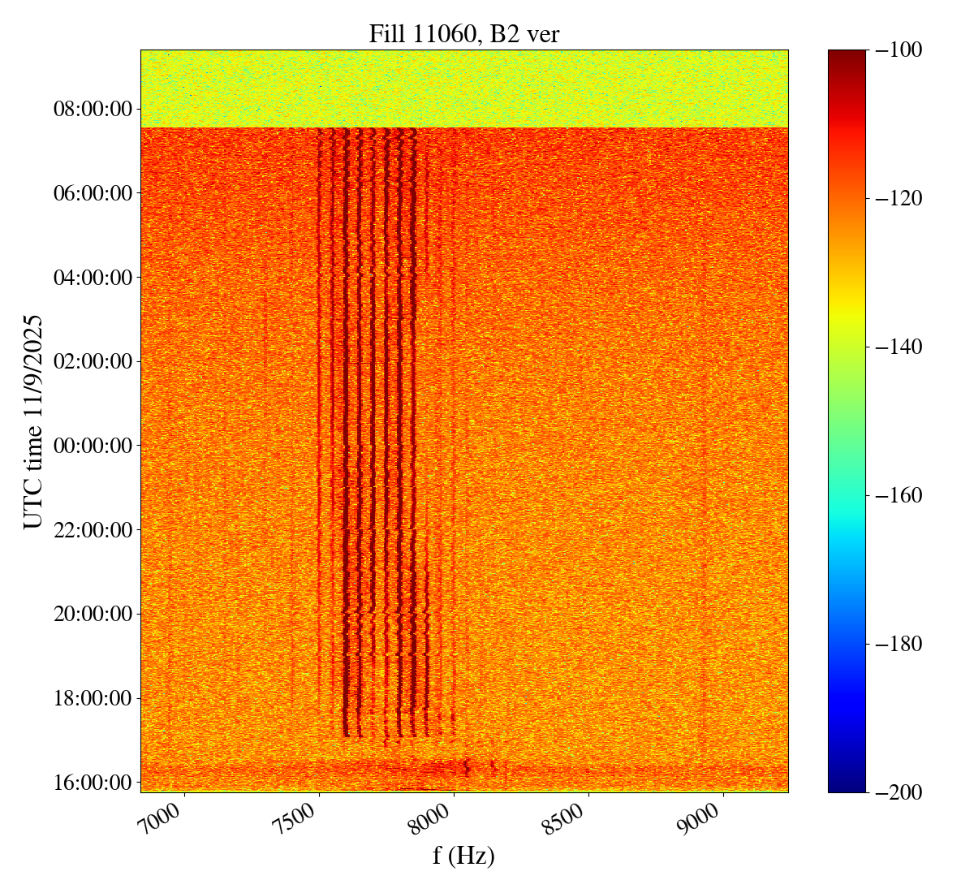Select the 7000 frequency tick label

(x=166, y=818)
